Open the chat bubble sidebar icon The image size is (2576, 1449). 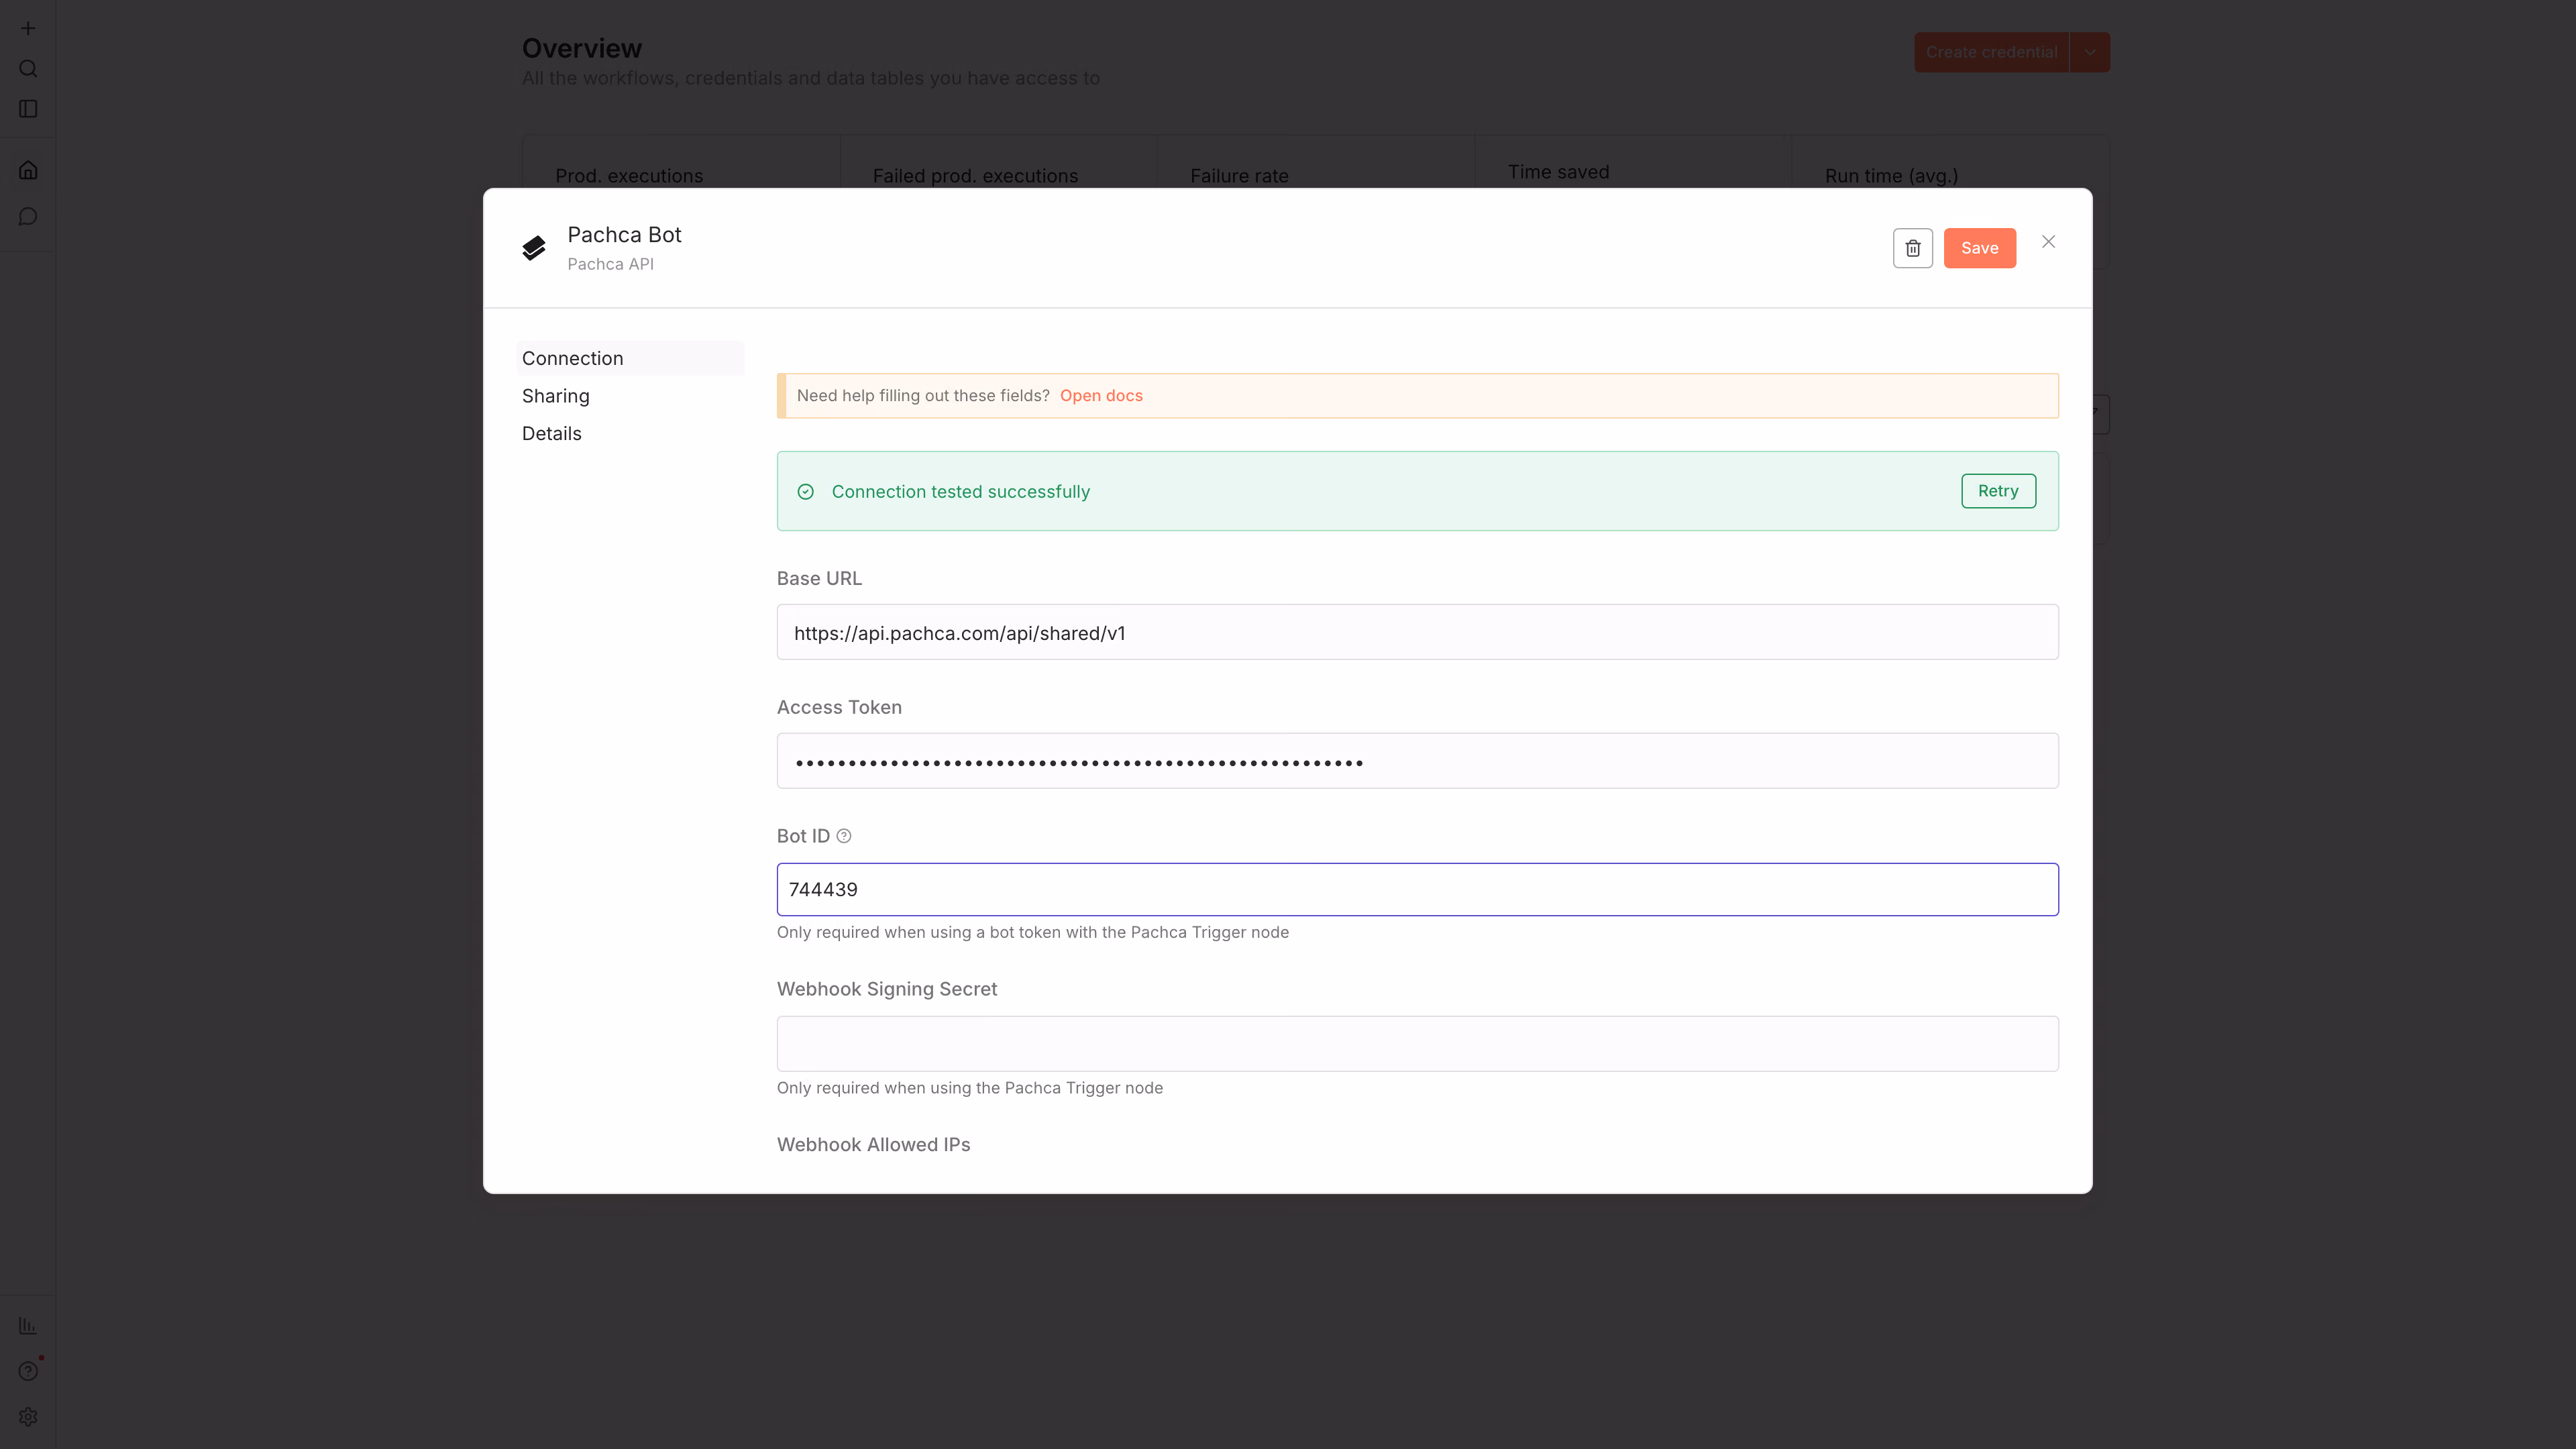[28, 217]
